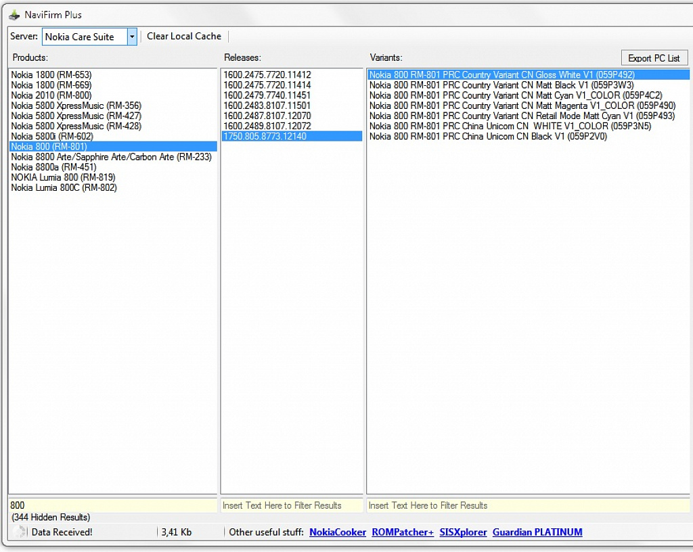This screenshot has height=552, width=693.
Task: Select China Unicom CN Black V1 (059P2V0)
Action: click(x=528, y=136)
